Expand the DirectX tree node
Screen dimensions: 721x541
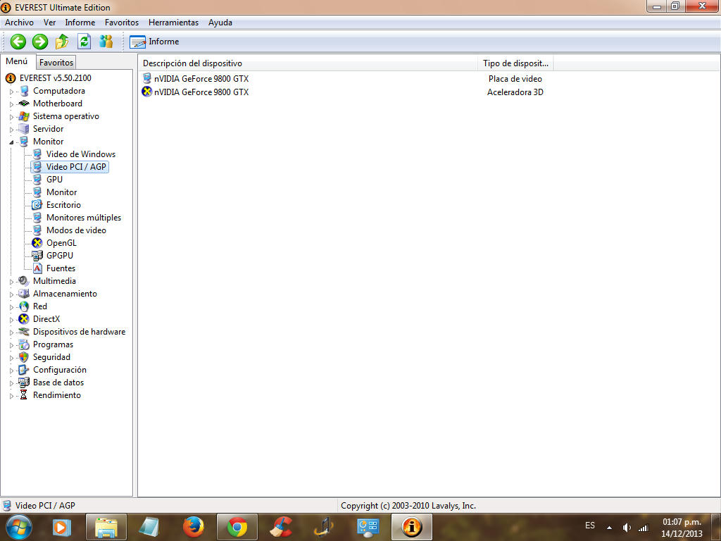(11, 320)
